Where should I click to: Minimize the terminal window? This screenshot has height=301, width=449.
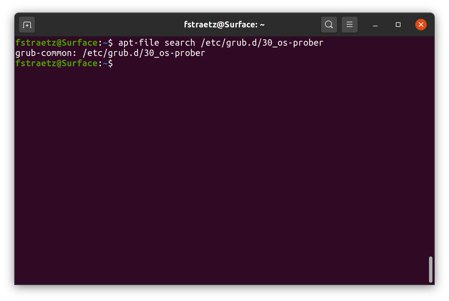tap(375, 25)
